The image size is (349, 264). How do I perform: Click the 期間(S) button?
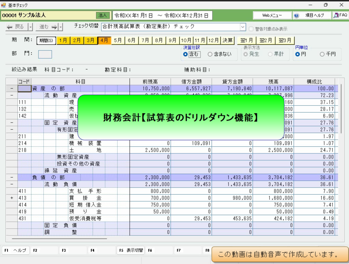pyautogui.click(x=46, y=41)
